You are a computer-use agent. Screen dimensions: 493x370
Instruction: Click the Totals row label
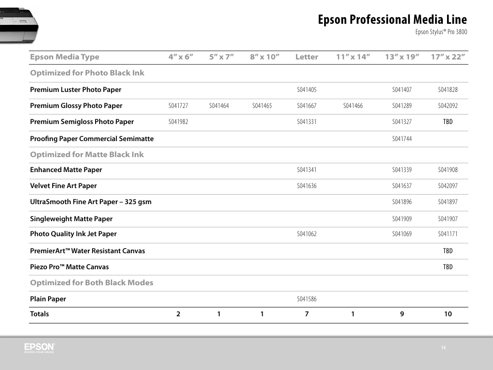click(39, 314)
